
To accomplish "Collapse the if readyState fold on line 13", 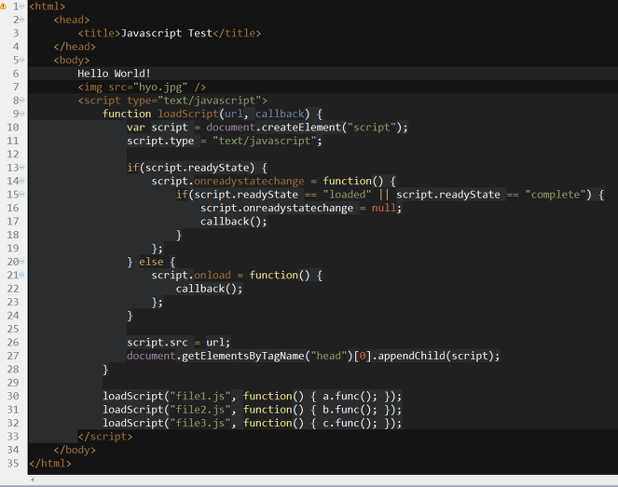I will pos(21,168).
